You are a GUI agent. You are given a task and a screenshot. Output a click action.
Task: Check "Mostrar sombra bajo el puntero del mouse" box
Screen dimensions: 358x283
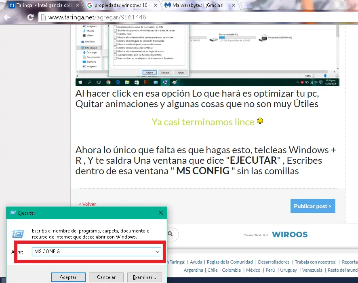click(x=115, y=44)
